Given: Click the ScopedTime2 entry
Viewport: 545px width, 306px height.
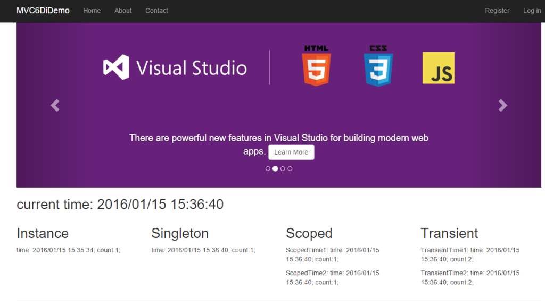Looking at the screenshot, I should [x=333, y=277].
